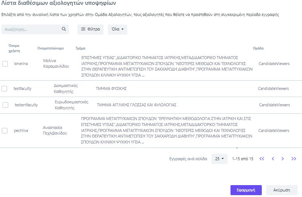
Task: Open the Φίλτρα filters button
Action: click(90, 29)
